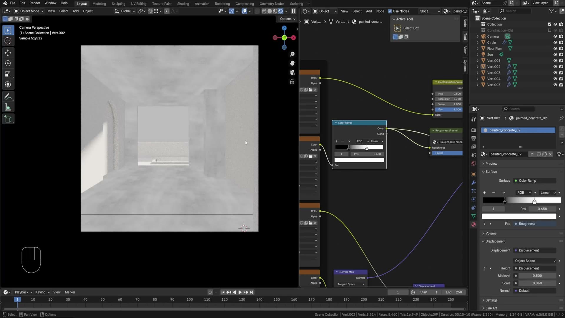Switch viewport to solid shading
This screenshot has height=318, width=565.
click(x=270, y=11)
